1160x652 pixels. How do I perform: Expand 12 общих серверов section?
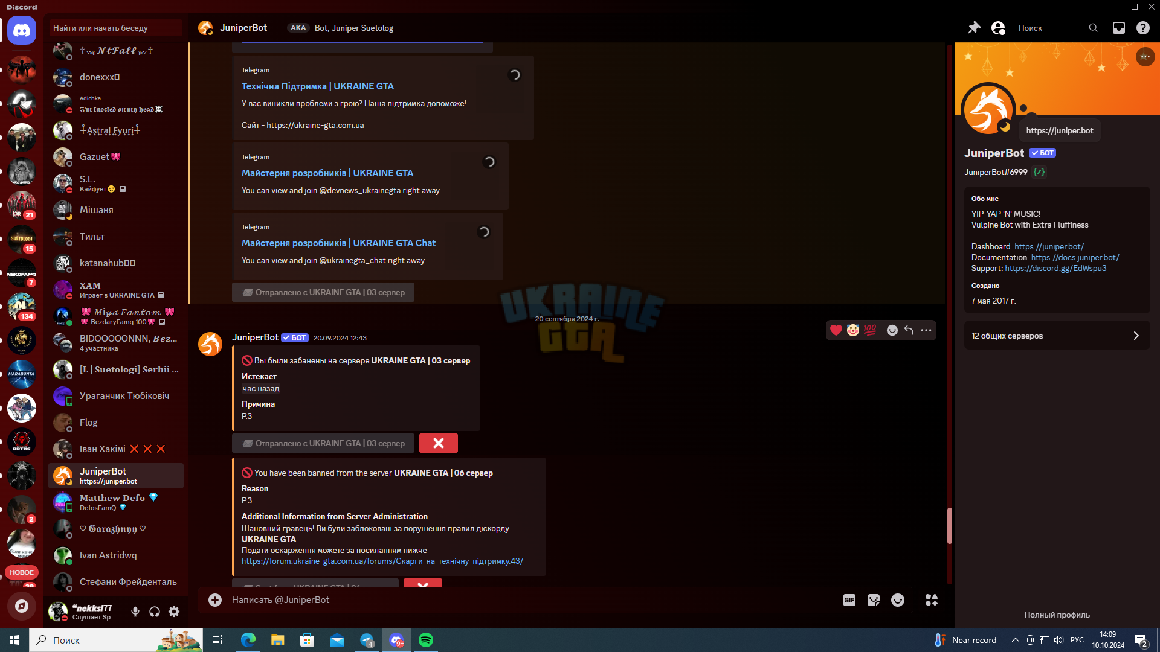click(x=1057, y=336)
